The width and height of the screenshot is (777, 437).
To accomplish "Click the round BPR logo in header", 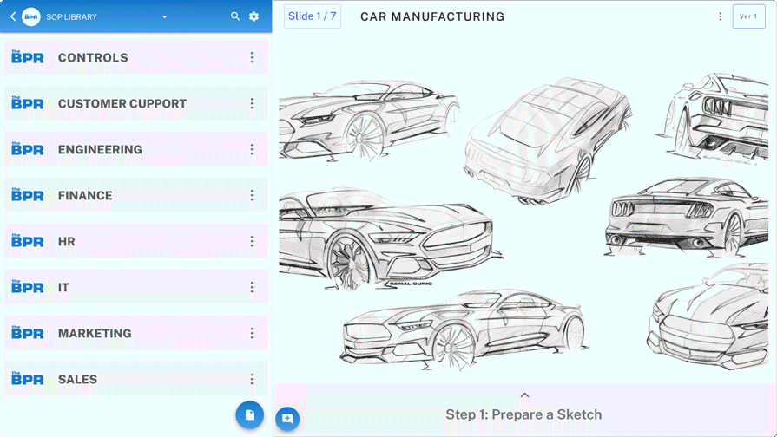I will pos(31,16).
